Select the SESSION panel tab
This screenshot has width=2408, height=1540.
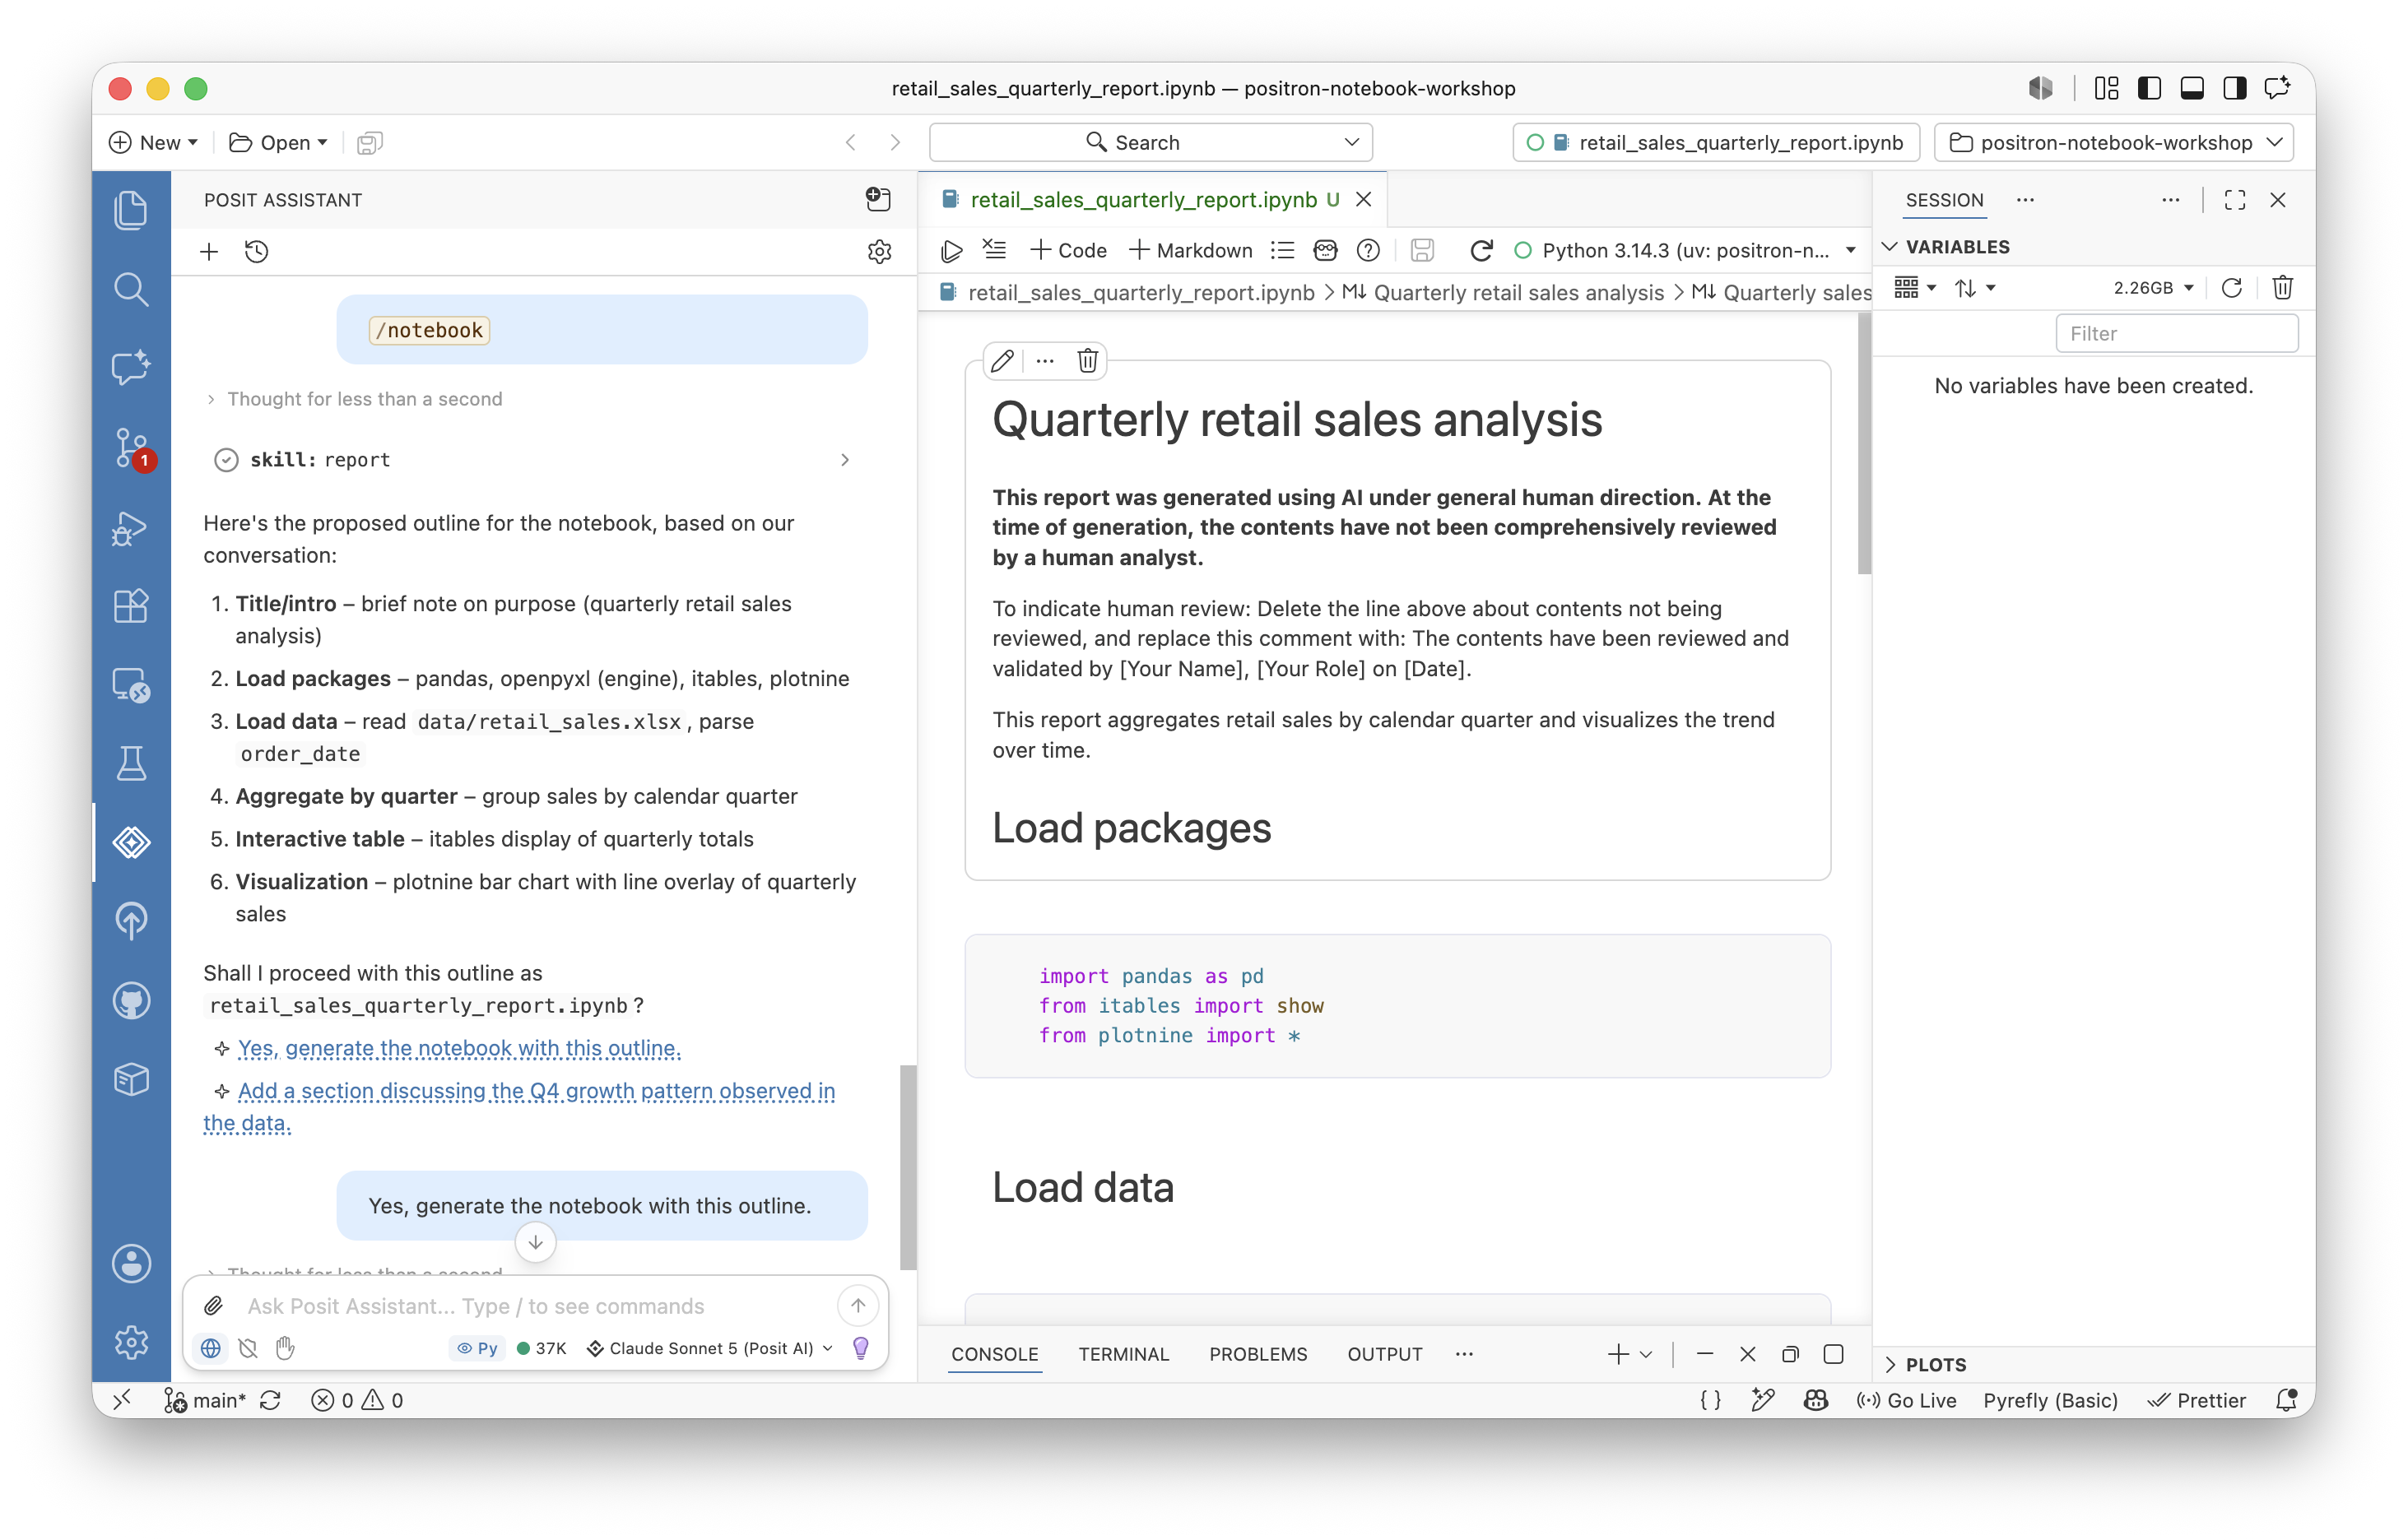point(1944,200)
